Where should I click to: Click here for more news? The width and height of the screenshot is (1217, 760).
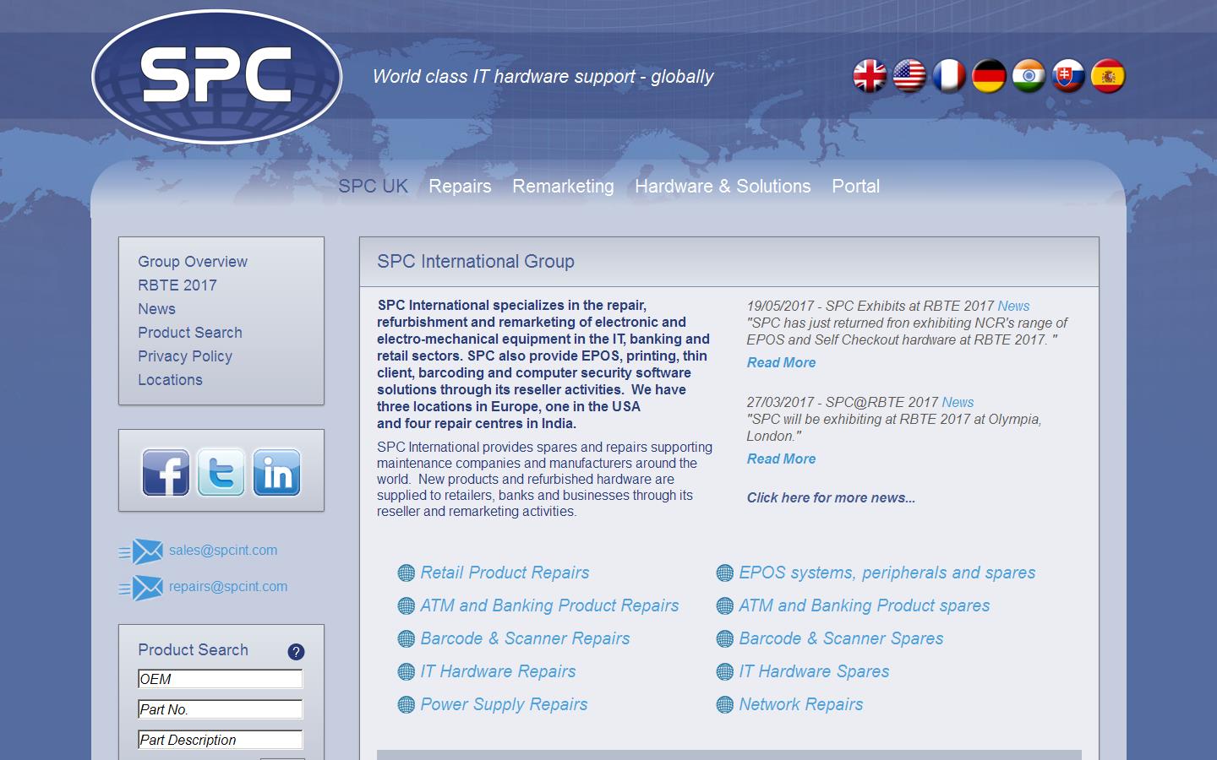pos(831,498)
